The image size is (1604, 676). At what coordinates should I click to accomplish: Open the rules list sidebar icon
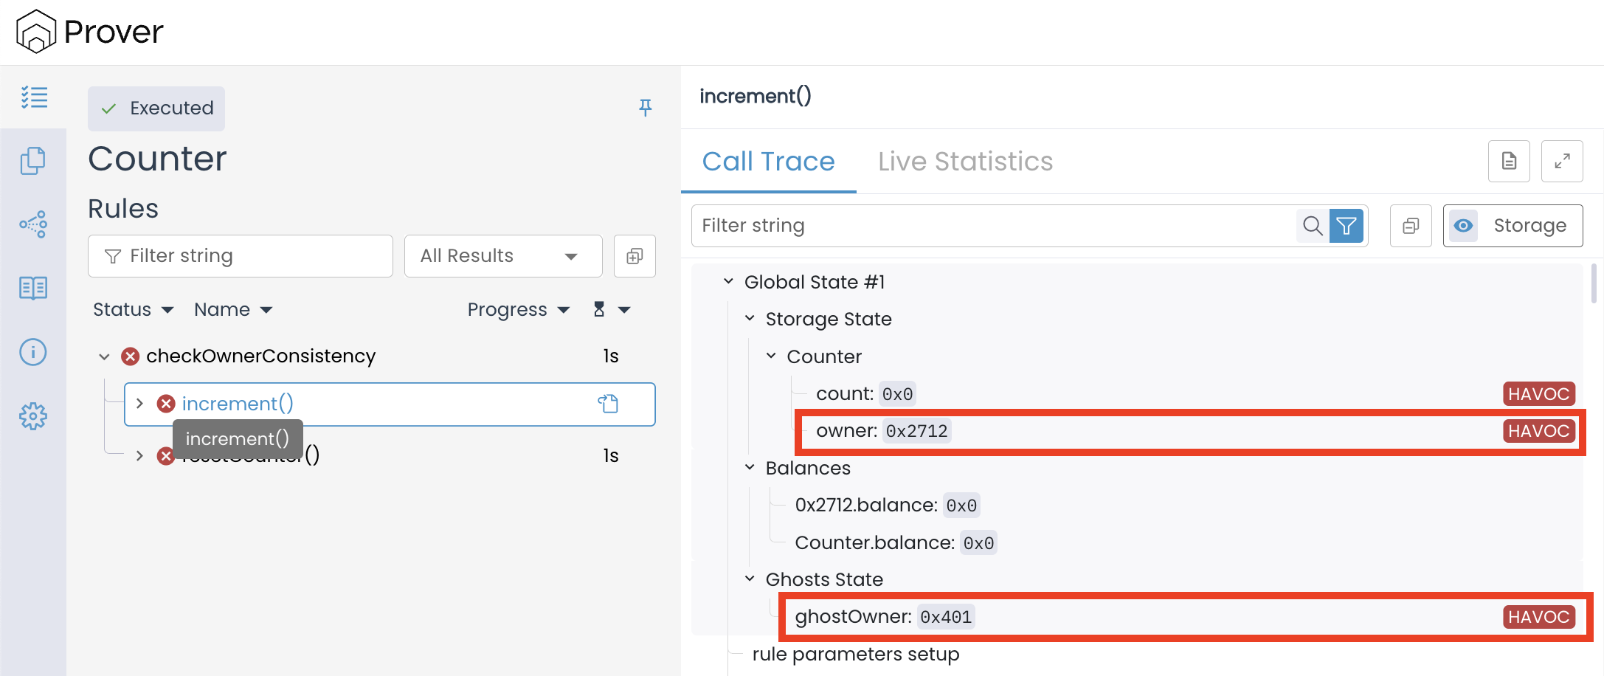[x=34, y=97]
